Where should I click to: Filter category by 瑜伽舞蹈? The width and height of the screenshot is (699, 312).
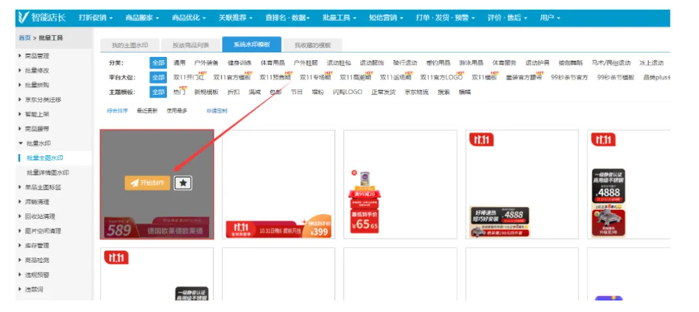(571, 63)
